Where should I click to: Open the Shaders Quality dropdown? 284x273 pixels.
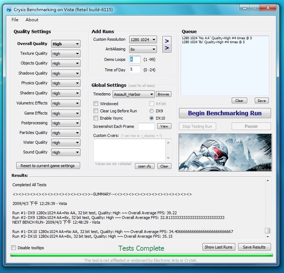[66, 93]
